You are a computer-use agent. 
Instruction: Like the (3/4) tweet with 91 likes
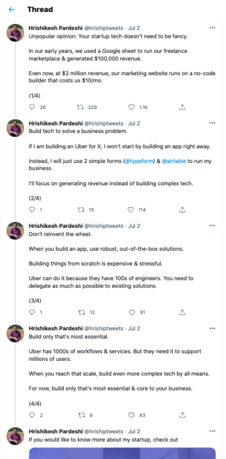click(x=132, y=312)
